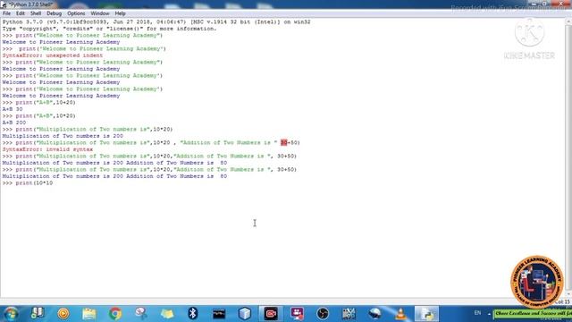Viewport: 572px width, 322px height.
Task: Click 'Multiplication of Two numbers is 200' output
Action: click(63, 136)
